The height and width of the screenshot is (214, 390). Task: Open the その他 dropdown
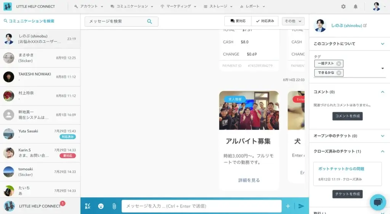pyautogui.click(x=293, y=21)
